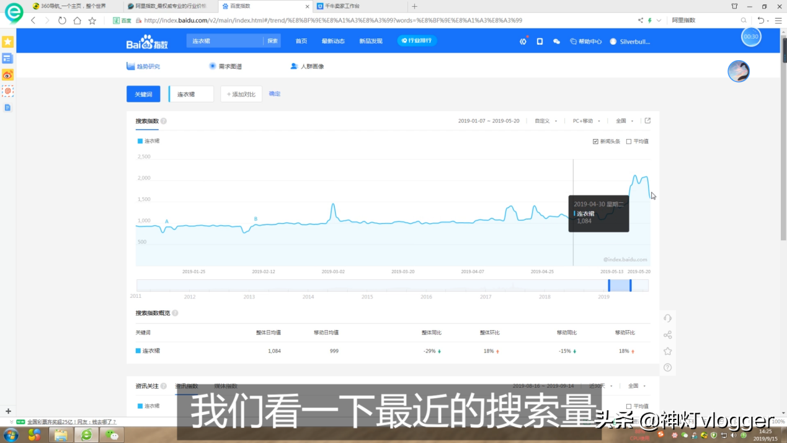Click the share icon on right sidebar
This screenshot has height=443, width=787.
667,335
